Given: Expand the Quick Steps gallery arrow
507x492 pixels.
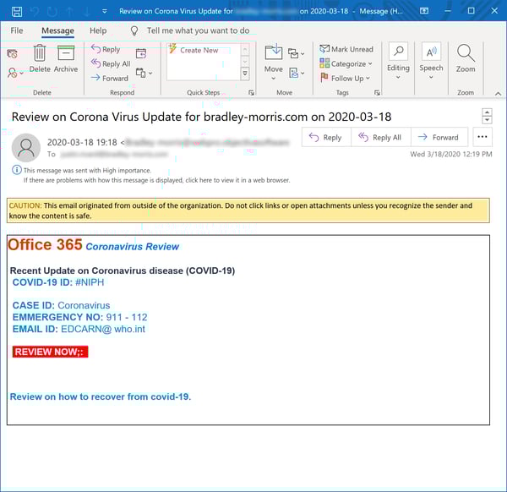Looking at the screenshot, I should [x=245, y=75].
